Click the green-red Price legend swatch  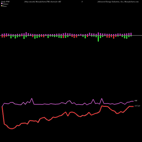pyautogui.click(x=2, y=6)
